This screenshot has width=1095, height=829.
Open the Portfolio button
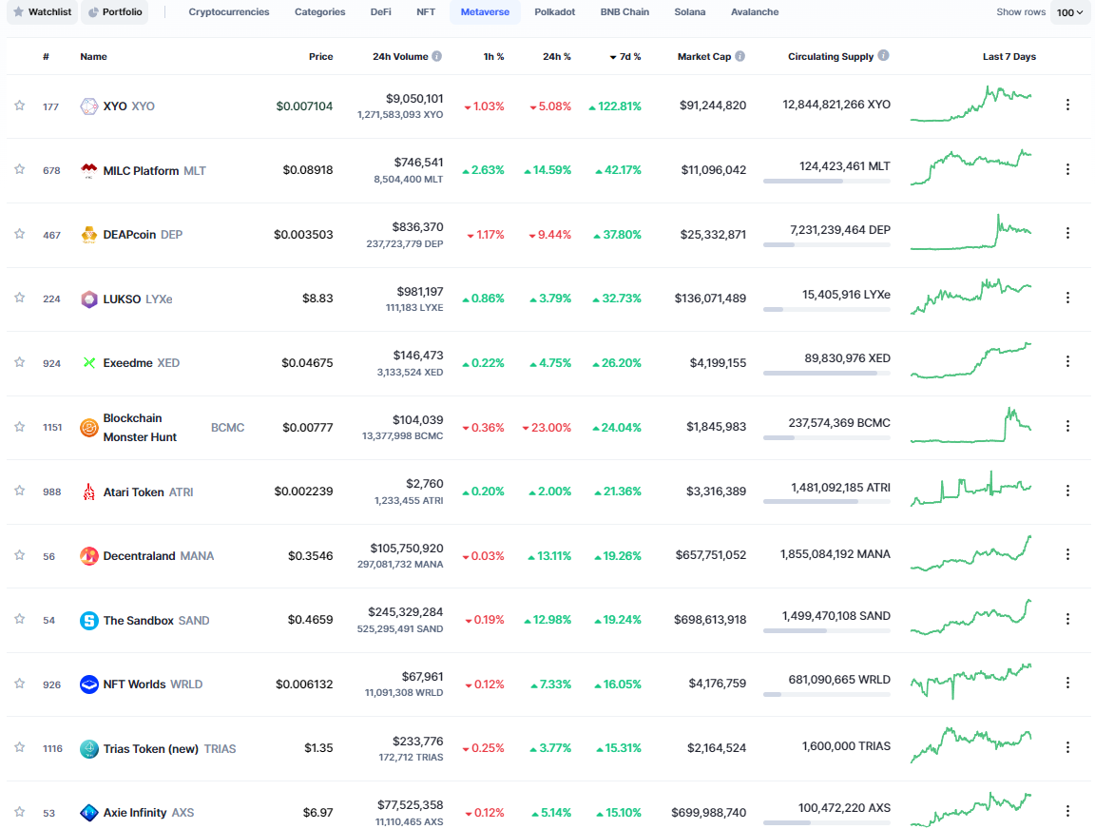115,12
